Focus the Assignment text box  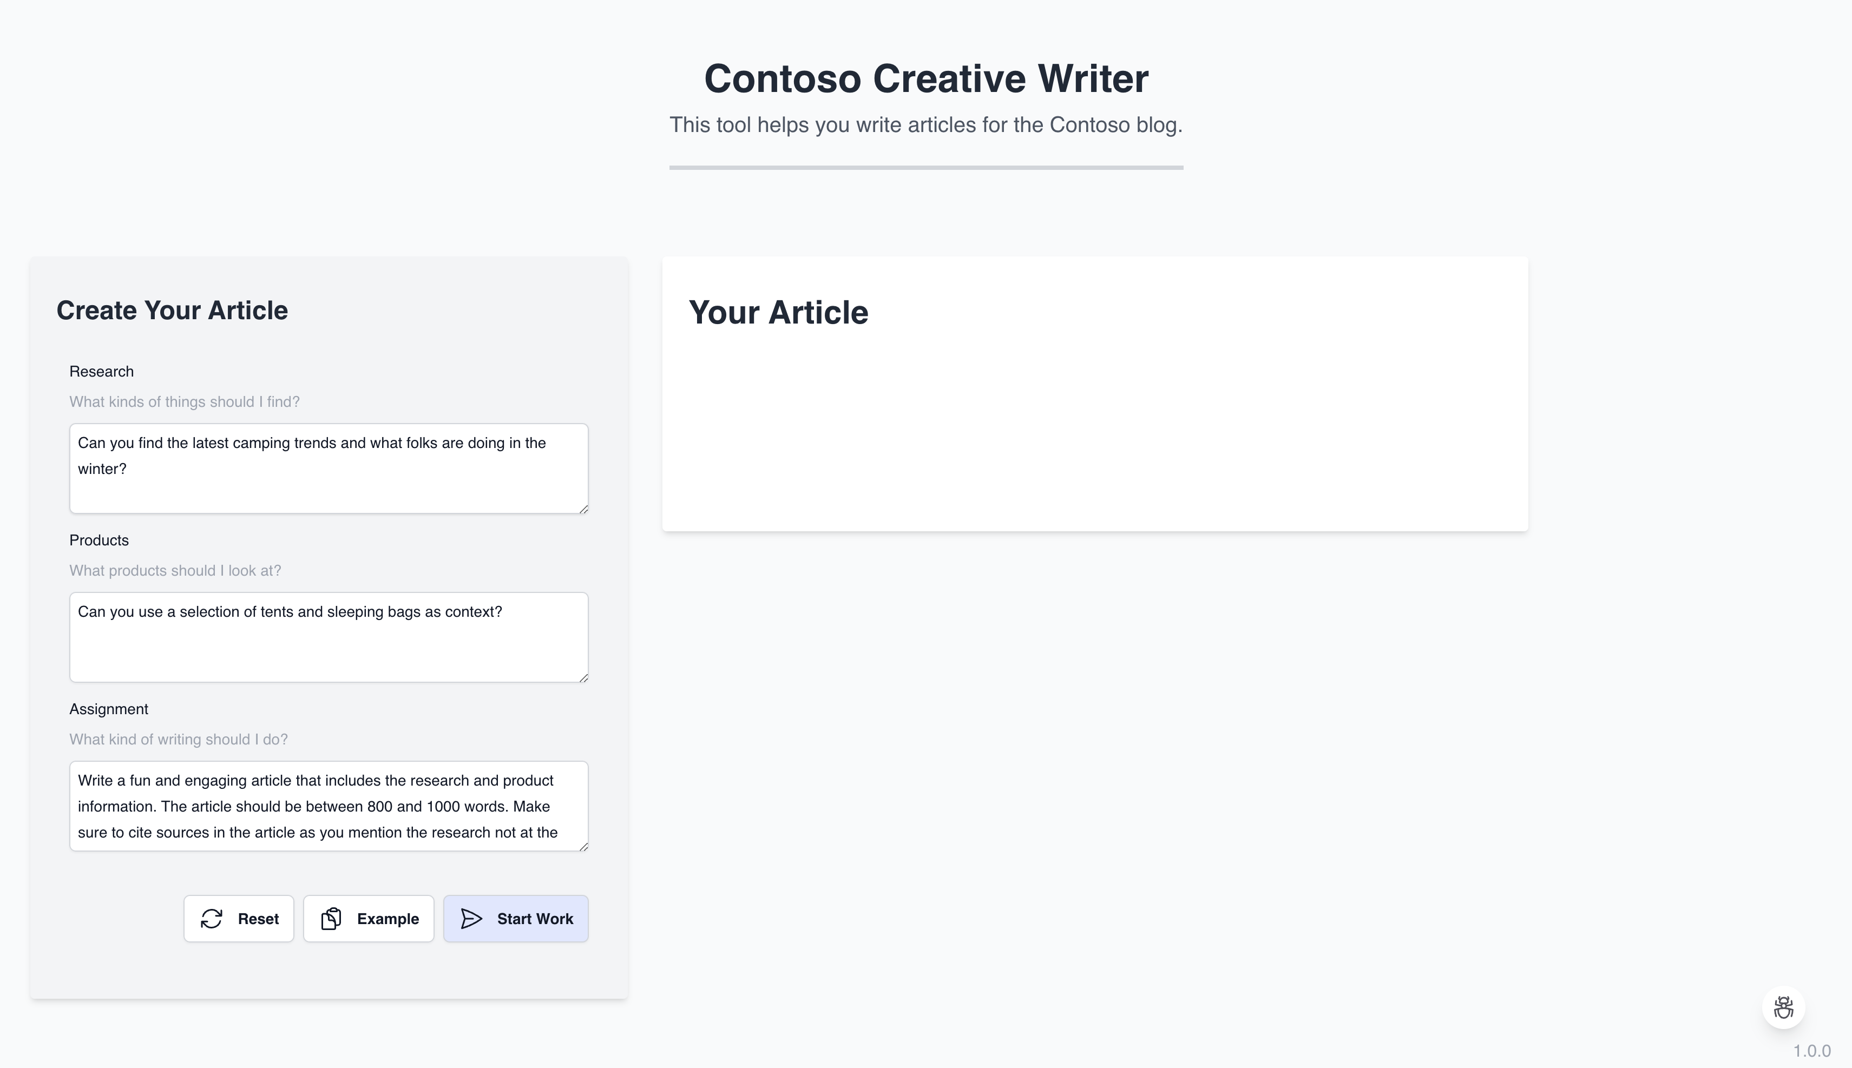[329, 806]
